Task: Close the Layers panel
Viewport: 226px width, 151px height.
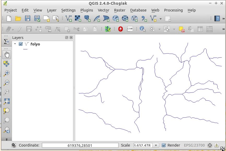Action: pos(71,38)
